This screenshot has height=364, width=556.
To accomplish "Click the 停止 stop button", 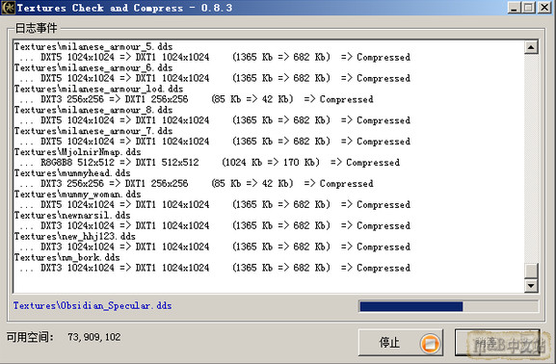I will (x=401, y=343).
